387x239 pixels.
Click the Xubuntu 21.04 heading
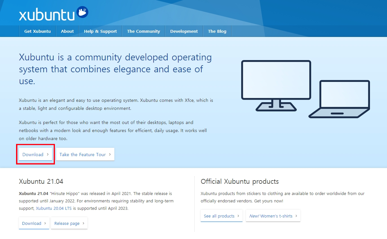tap(41, 181)
